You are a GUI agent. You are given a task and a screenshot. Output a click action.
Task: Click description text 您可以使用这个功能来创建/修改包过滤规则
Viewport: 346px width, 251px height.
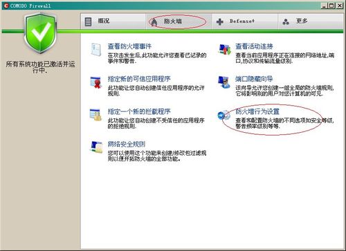[157, 156]
